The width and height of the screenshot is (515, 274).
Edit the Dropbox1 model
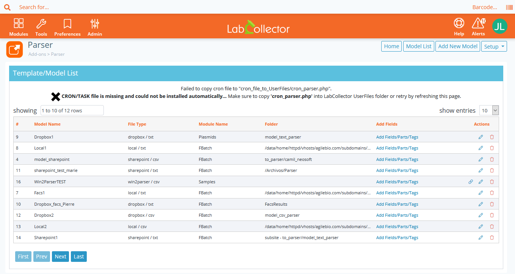[481, 137]
